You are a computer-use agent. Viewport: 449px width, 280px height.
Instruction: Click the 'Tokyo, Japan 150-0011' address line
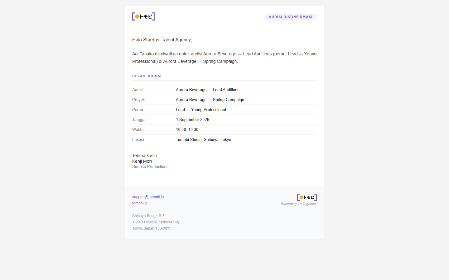pos(152,228)
